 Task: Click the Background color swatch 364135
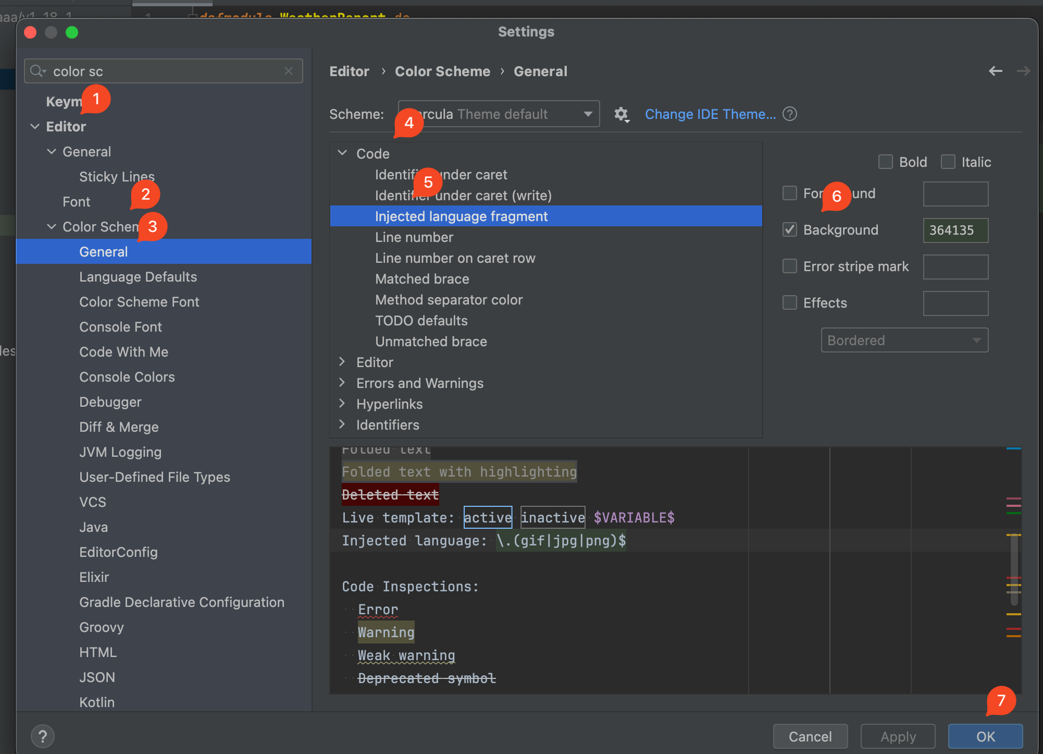point(955,230)
